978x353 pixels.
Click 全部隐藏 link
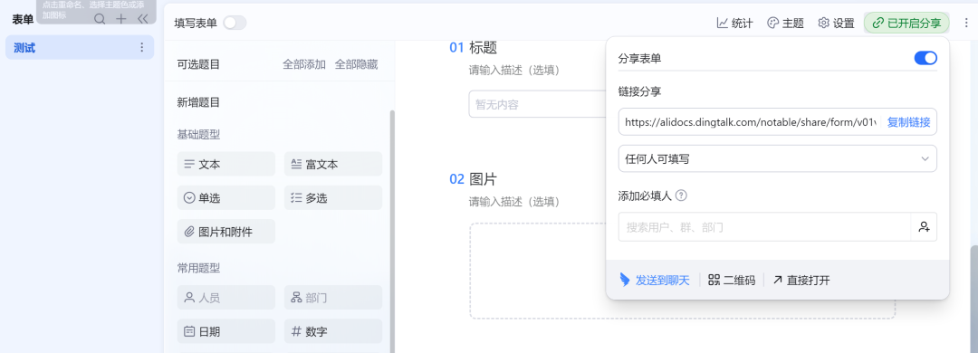356,64
